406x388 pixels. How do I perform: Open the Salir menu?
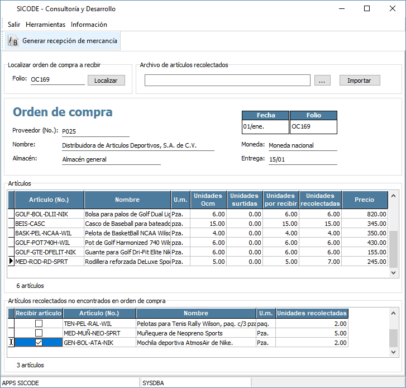(14, 25)
